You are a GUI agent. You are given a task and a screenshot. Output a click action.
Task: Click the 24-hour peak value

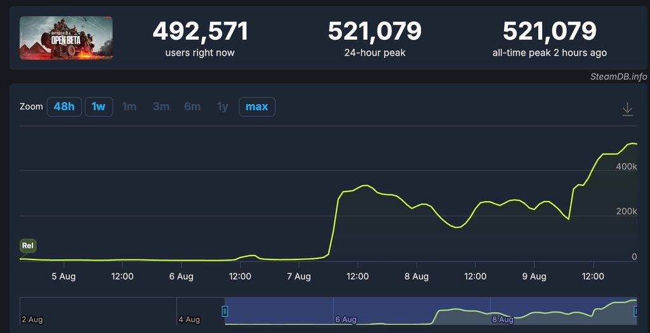375,31
